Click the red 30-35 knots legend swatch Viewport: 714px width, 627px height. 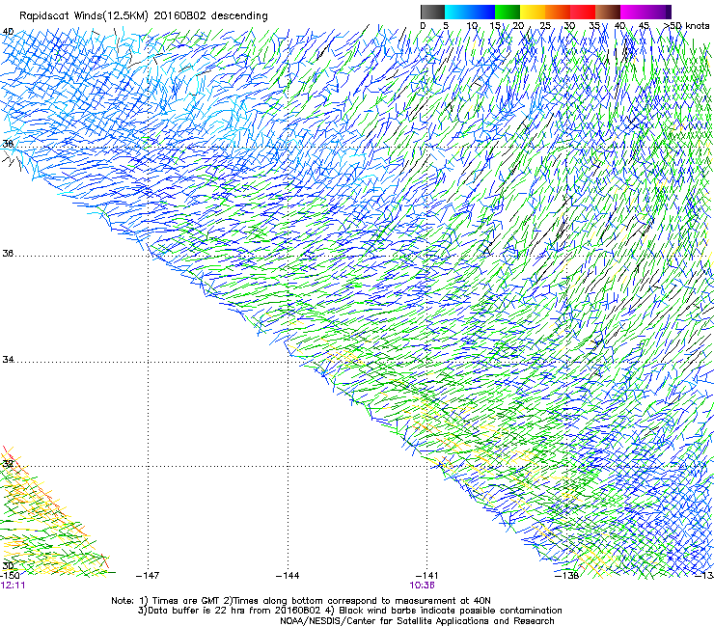point(583,12)
